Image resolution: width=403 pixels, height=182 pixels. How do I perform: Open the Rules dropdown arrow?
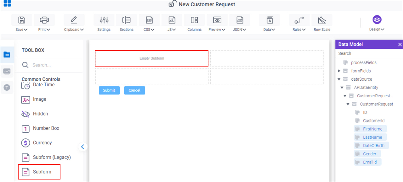tap(304, 29)
